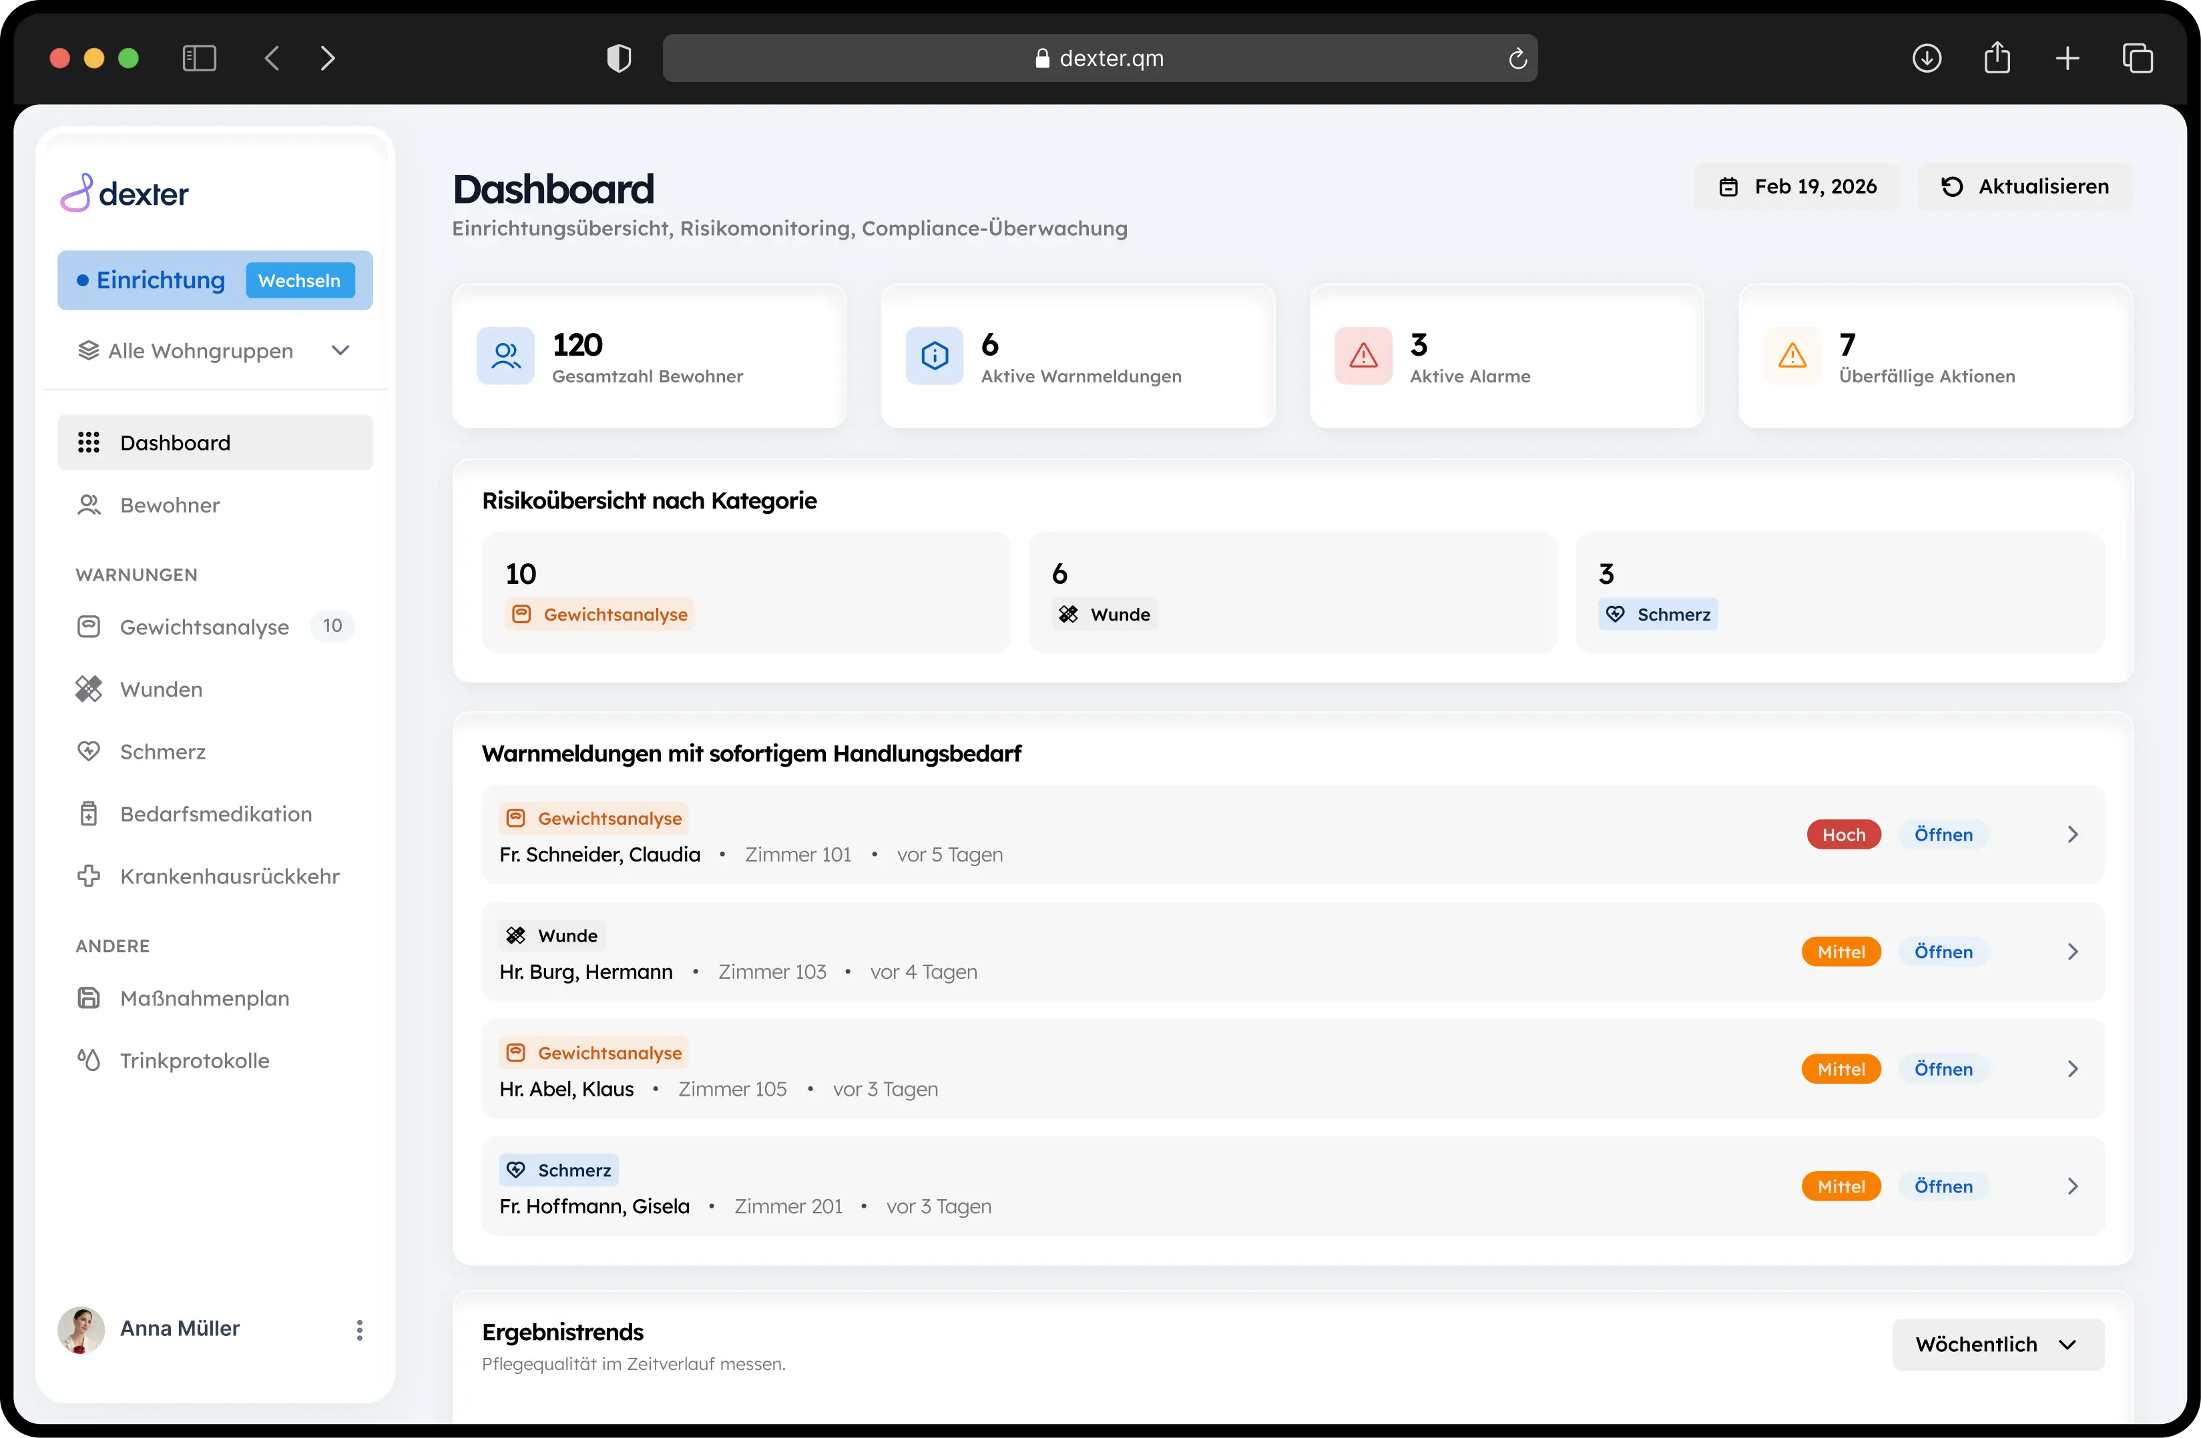Viewport: 2201px width, 1438px height.
Task: Open Gewichtsanalyse warnings page
Action: click(x=214, y=627)
